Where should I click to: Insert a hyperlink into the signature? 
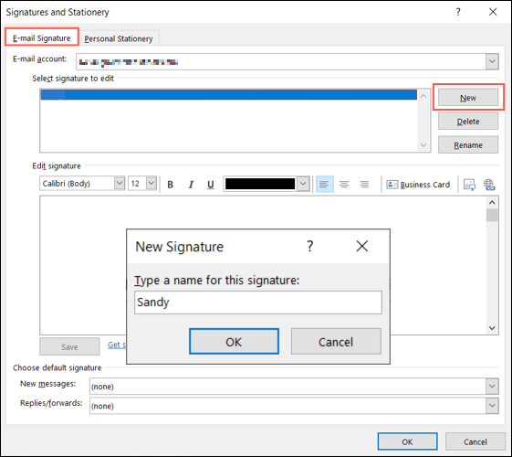[x=489, y=185]
